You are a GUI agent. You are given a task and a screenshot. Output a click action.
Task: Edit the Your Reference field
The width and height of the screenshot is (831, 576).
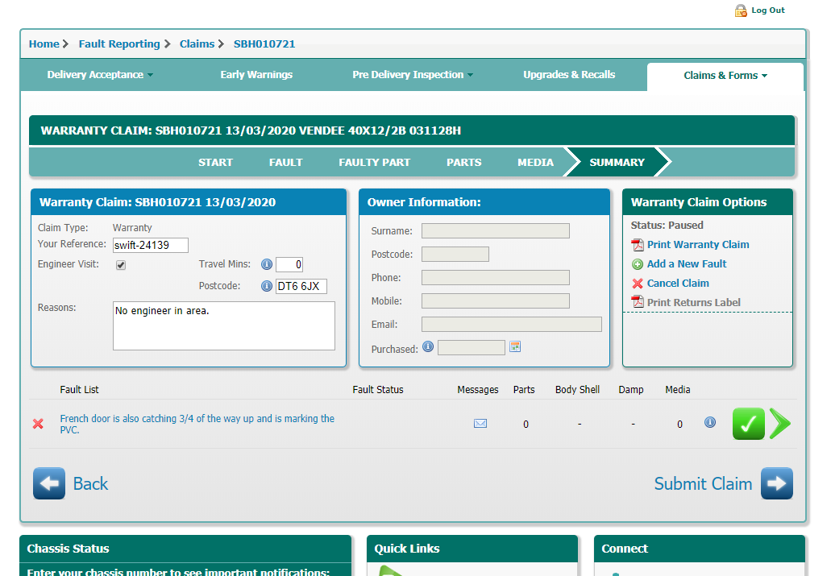pyautogui.click(x=151, y=246)
